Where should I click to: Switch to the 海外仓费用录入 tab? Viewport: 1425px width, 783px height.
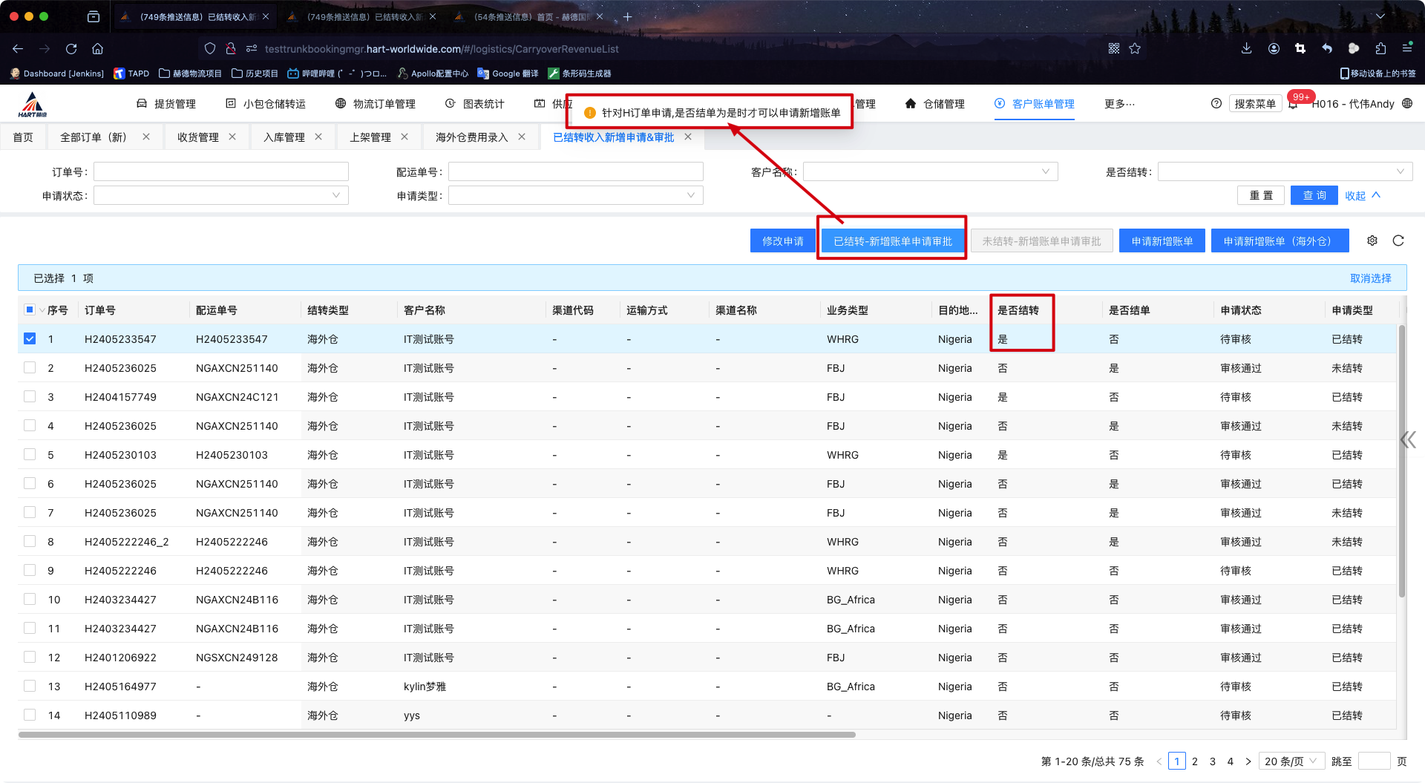click(x=471, y=137)
